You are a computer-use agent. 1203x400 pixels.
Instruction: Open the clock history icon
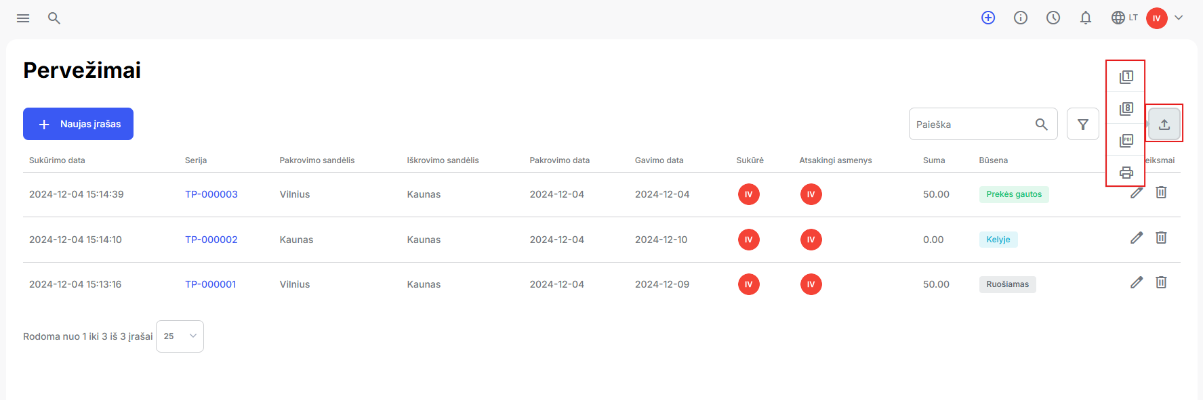click(1053, 18)
